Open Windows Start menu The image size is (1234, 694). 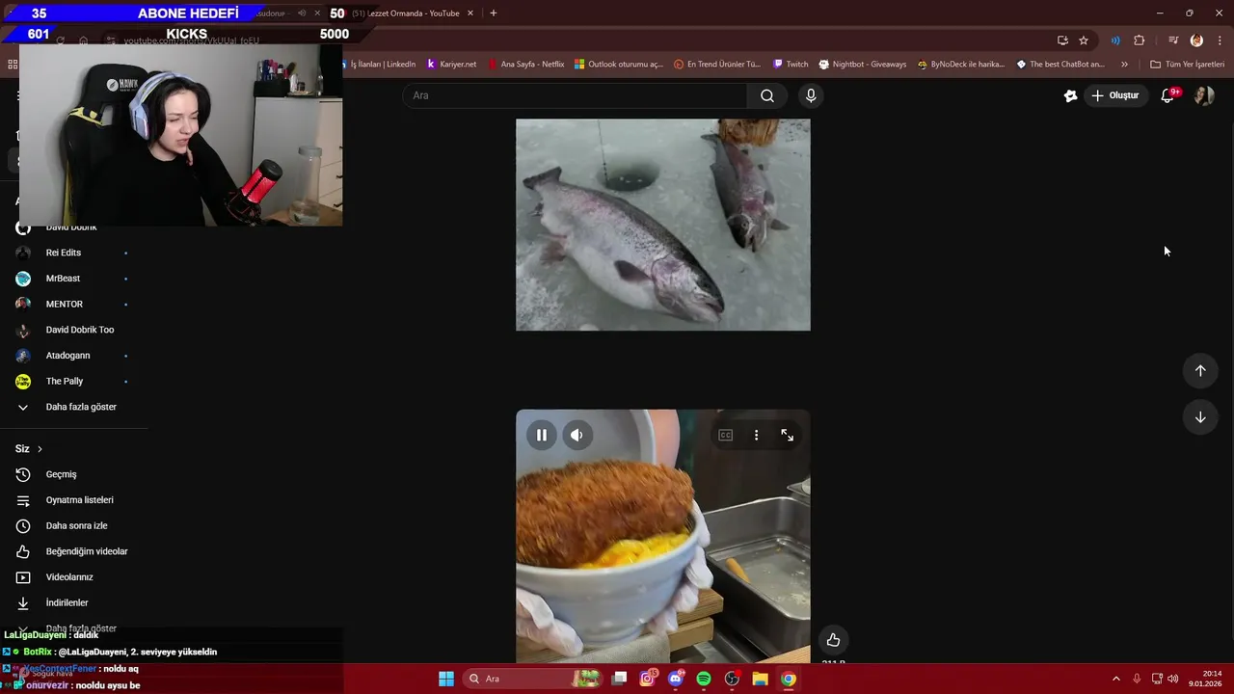[x=446, y=679]
